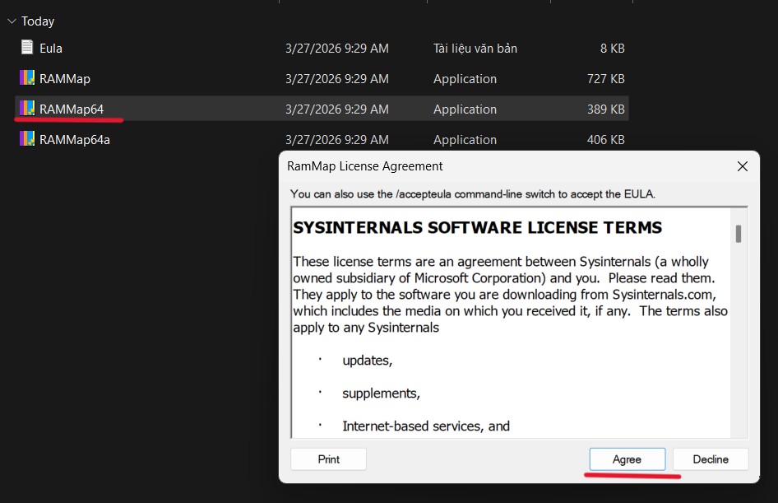Click the Application type cell of RAMMap64a
This screenshot has height=503, width=778.
point(465,140)
